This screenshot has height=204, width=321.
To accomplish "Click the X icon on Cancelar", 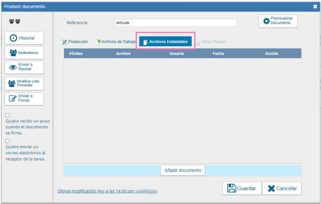I will tap(271, 188).
